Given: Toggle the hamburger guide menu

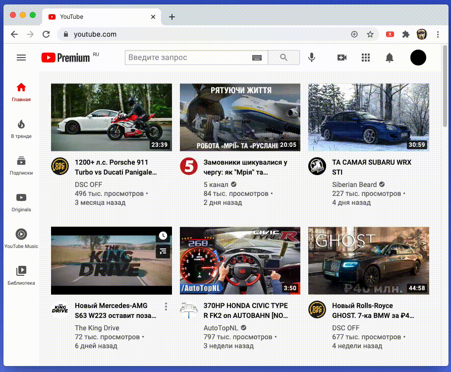Looking at the screenshot, I should 21,58.
